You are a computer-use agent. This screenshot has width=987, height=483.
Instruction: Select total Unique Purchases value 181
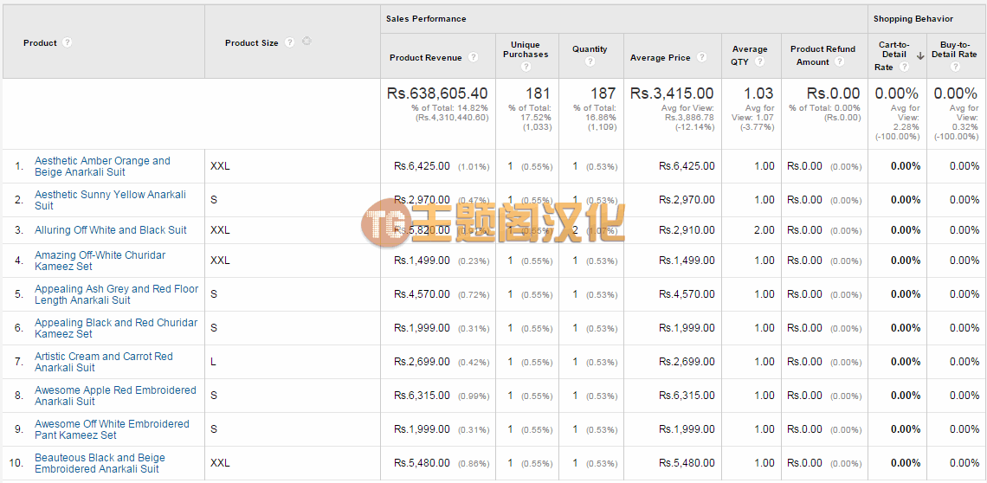click(x=539, y=93)
